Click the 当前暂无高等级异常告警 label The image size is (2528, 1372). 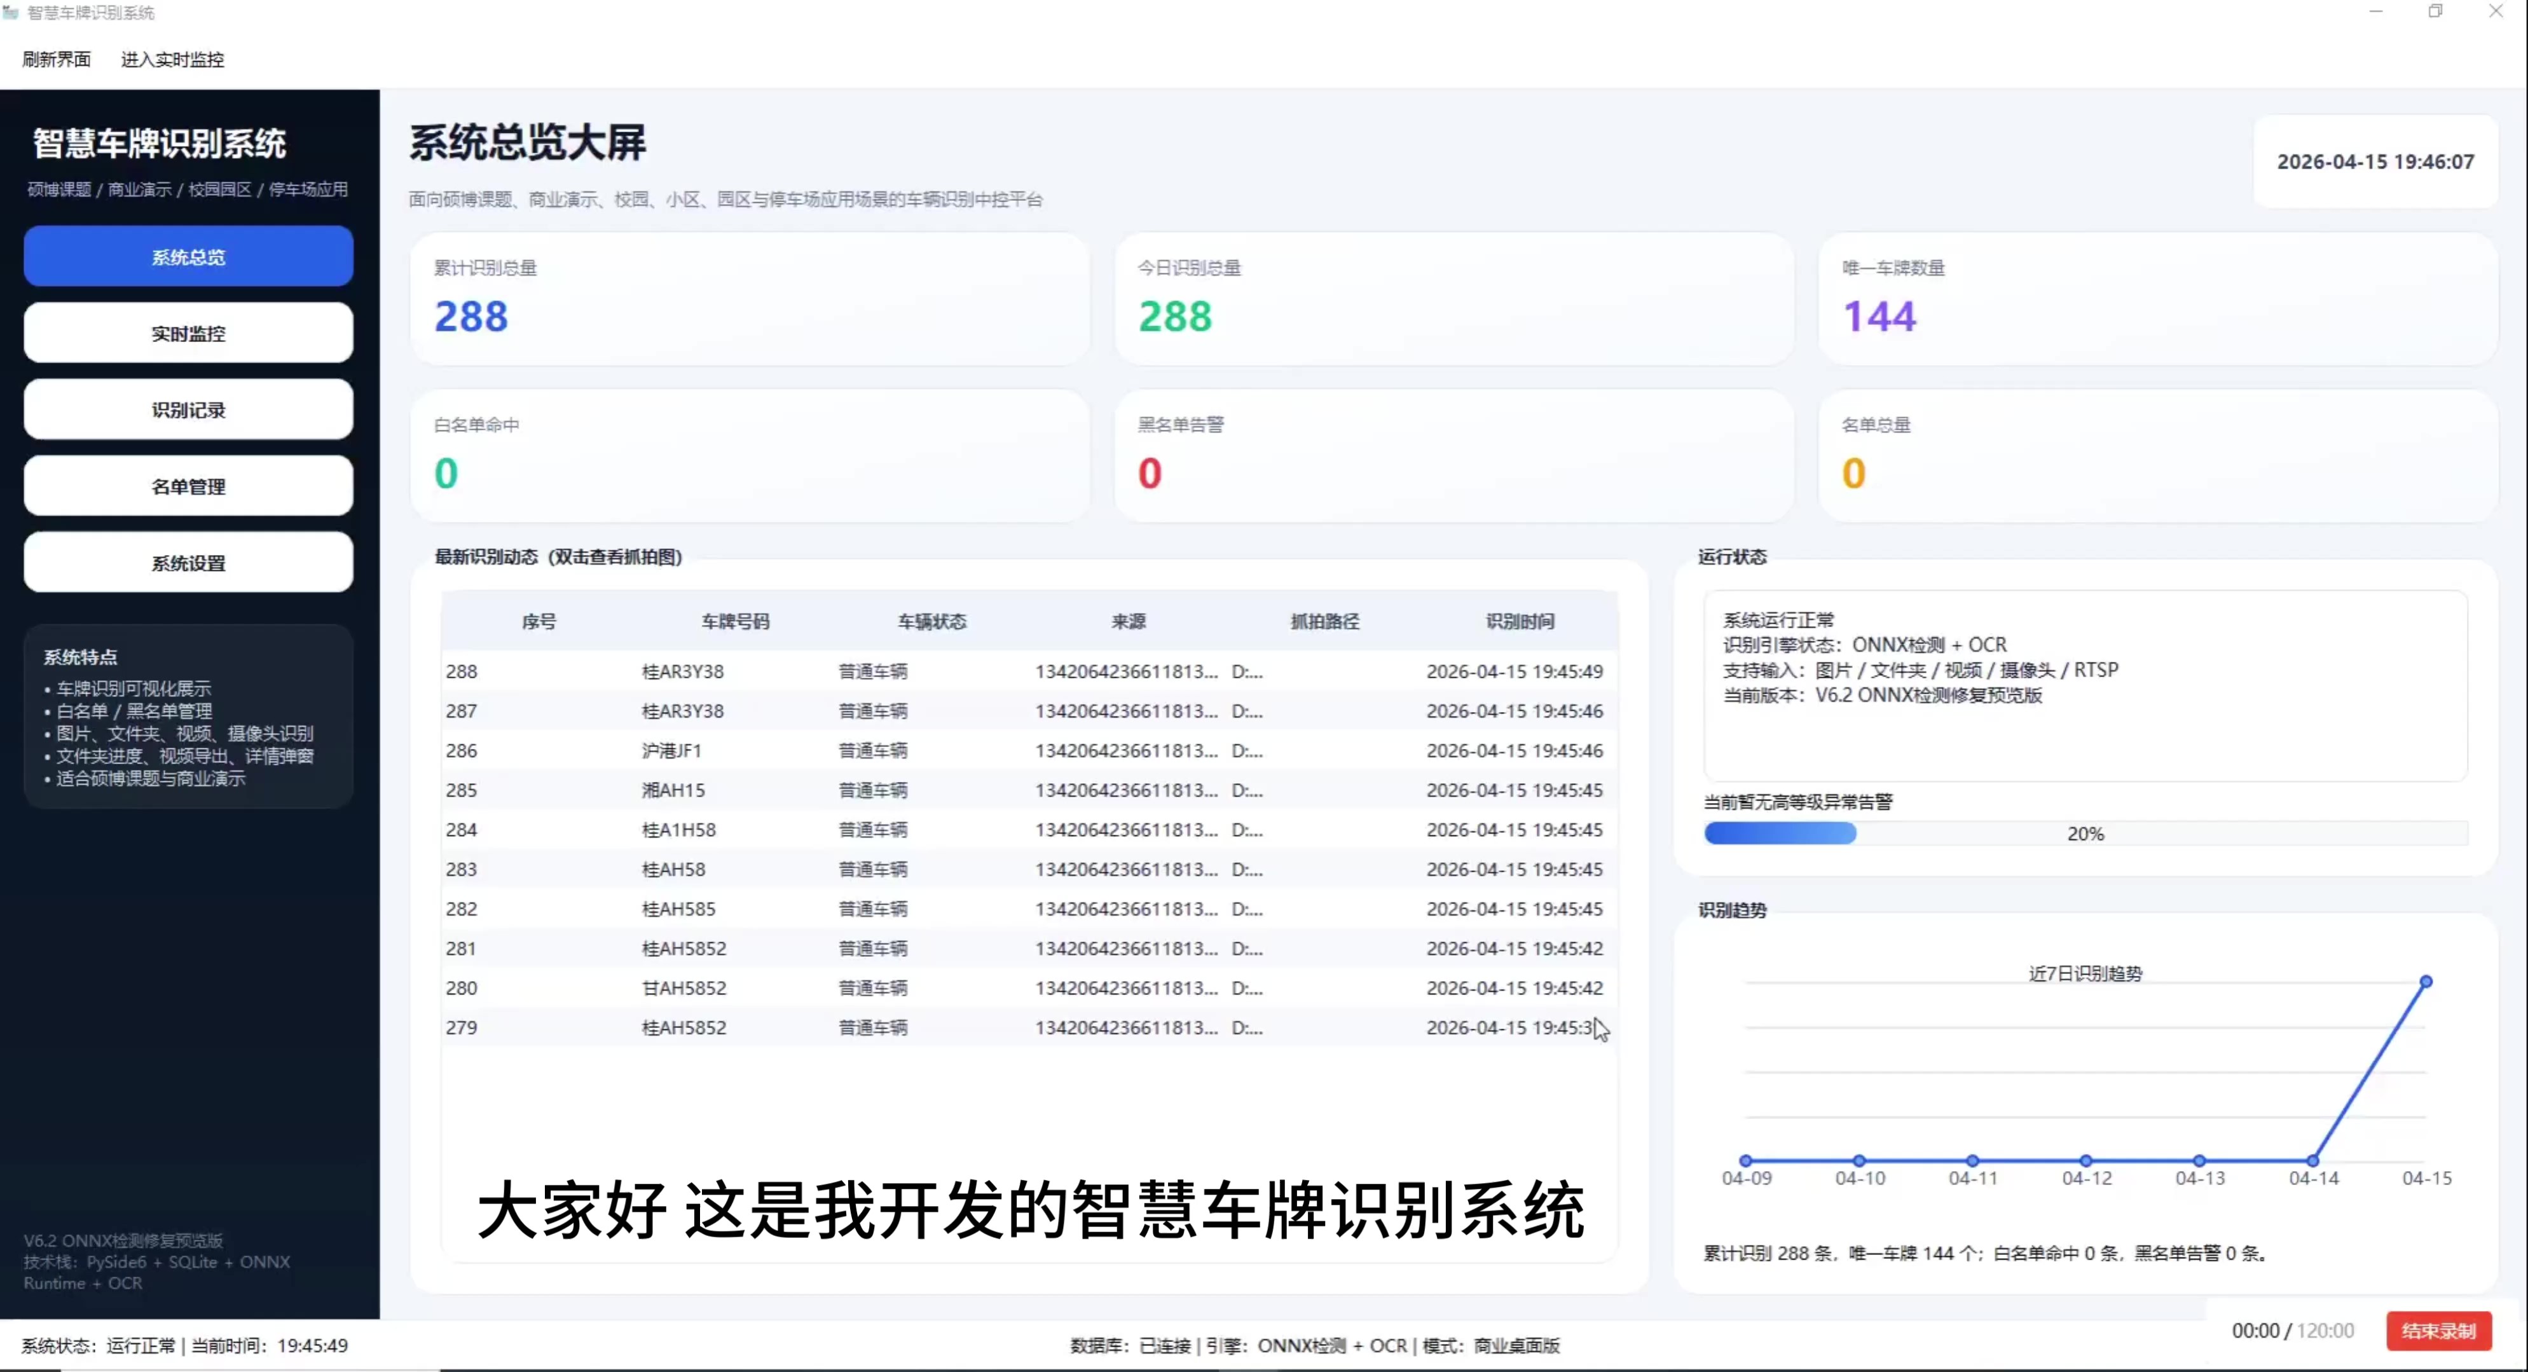tap(1798, 802)
